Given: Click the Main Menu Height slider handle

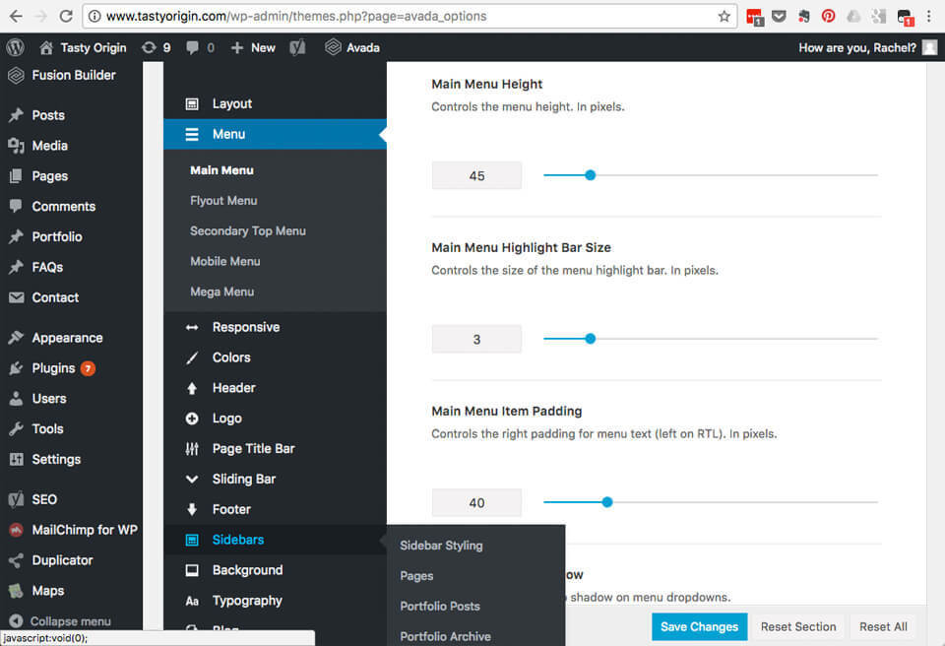Looking at the screenshot, I should (x=591, y=175).
